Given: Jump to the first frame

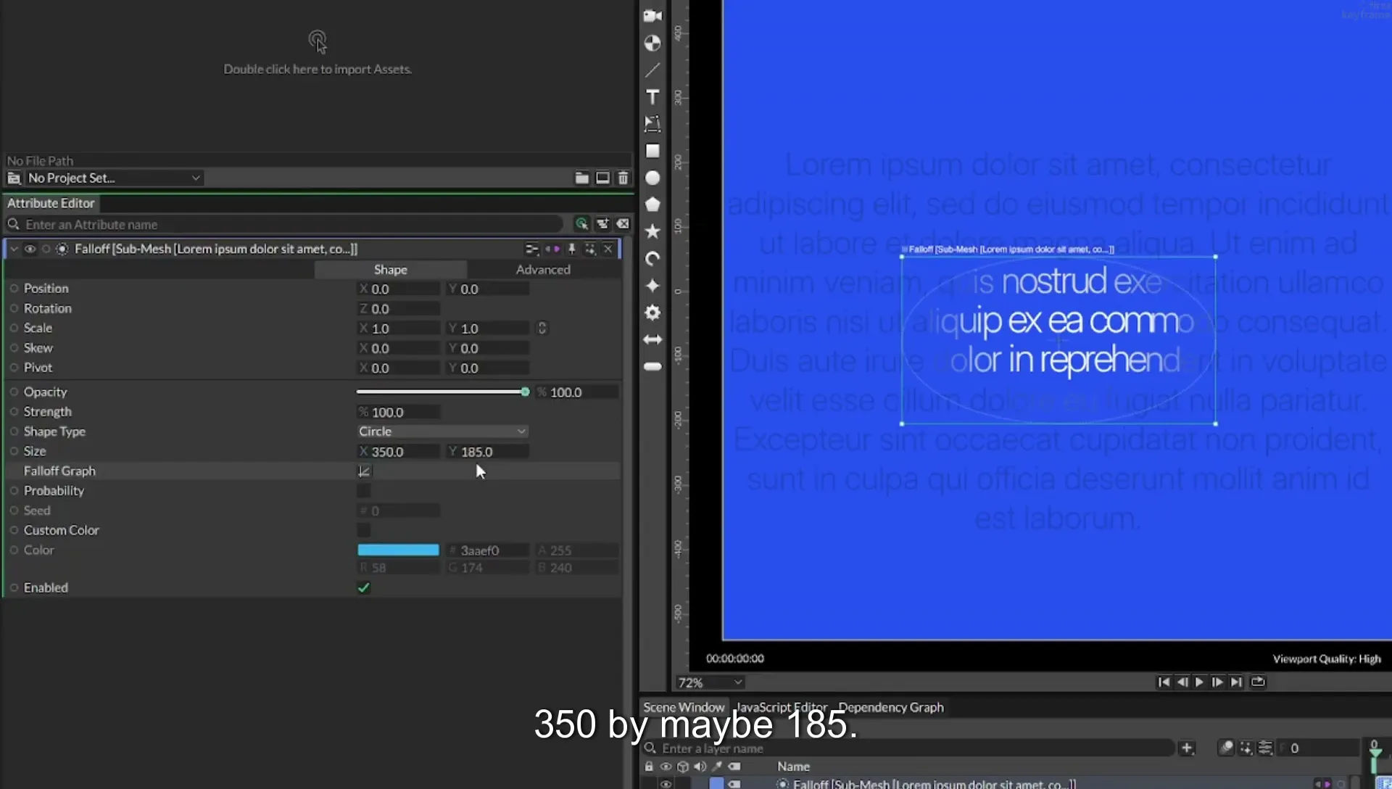Looking at the screenshot, I should [x=1164, y=682].
